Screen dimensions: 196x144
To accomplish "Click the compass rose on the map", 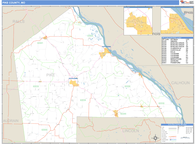I will point(153,137).
